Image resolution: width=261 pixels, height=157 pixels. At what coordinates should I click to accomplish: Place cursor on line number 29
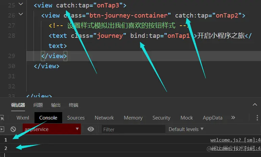pos(11,56)
